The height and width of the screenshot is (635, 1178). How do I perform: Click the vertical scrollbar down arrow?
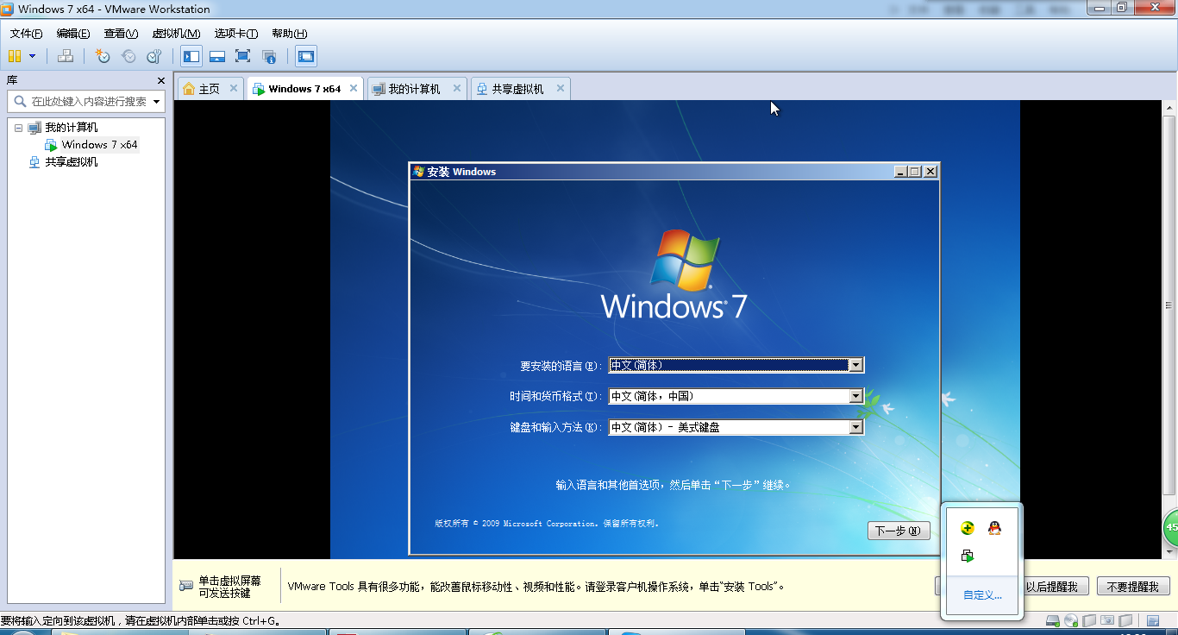(x=1170, y=551)
